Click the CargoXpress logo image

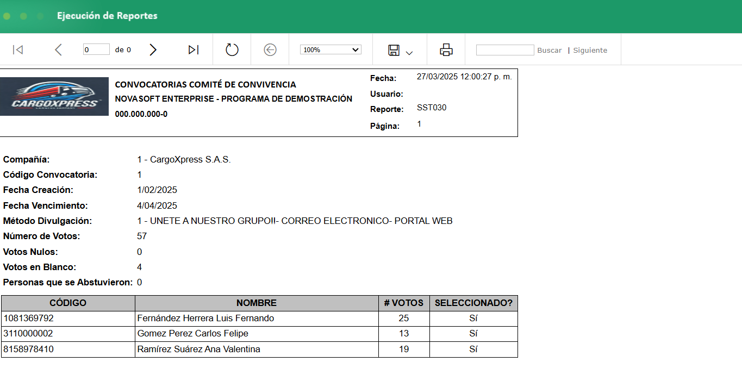point(54,96)
